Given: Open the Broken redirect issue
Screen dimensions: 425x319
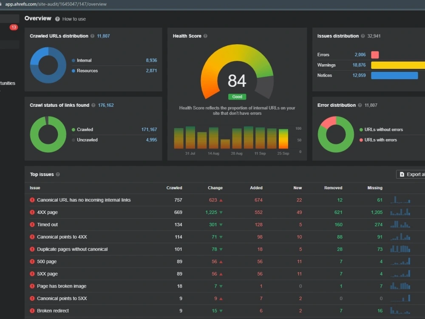Looking at the screenshot, I should point(53,310).
